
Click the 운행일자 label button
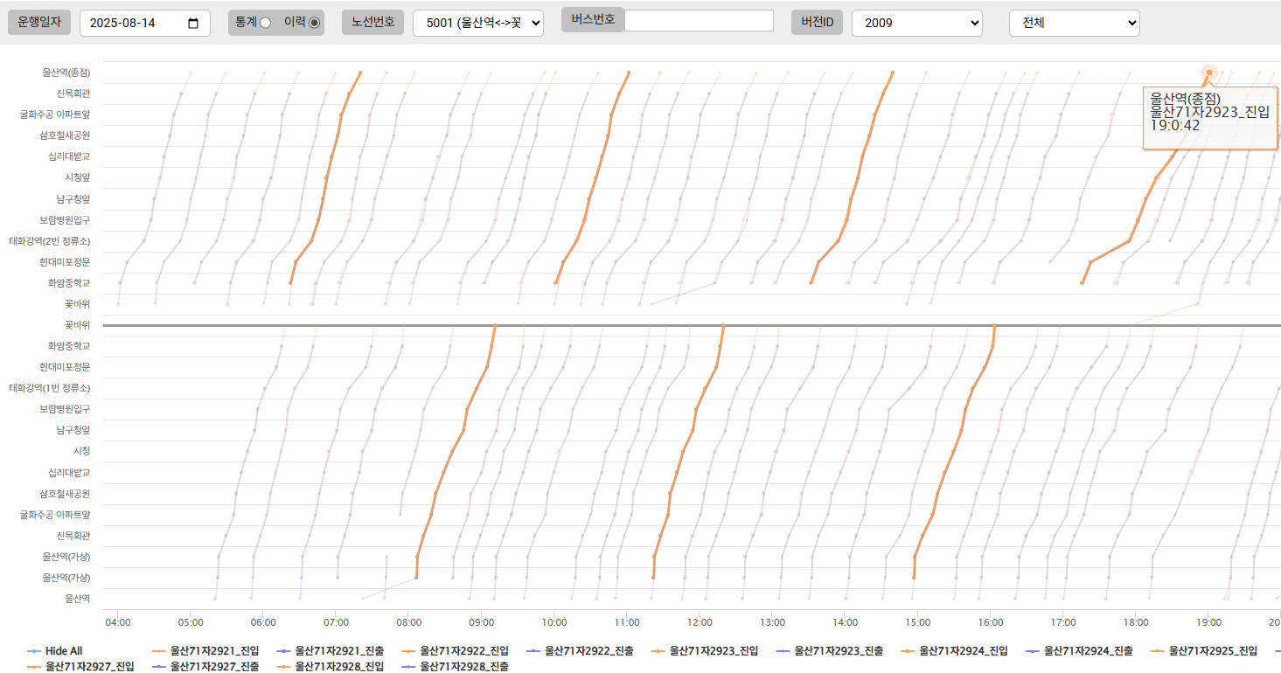39,22
